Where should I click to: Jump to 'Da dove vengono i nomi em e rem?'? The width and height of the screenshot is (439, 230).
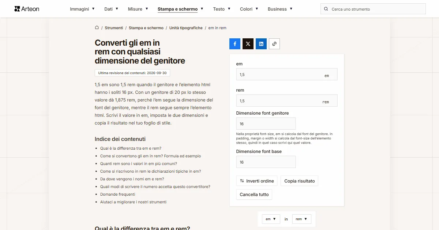[x=132, y=179]
